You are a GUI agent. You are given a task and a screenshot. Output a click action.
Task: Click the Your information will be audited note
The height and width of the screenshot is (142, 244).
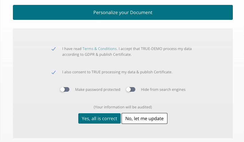point(123,107)
